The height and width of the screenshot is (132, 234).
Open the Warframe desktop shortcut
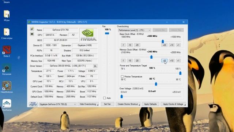point(7,105)
